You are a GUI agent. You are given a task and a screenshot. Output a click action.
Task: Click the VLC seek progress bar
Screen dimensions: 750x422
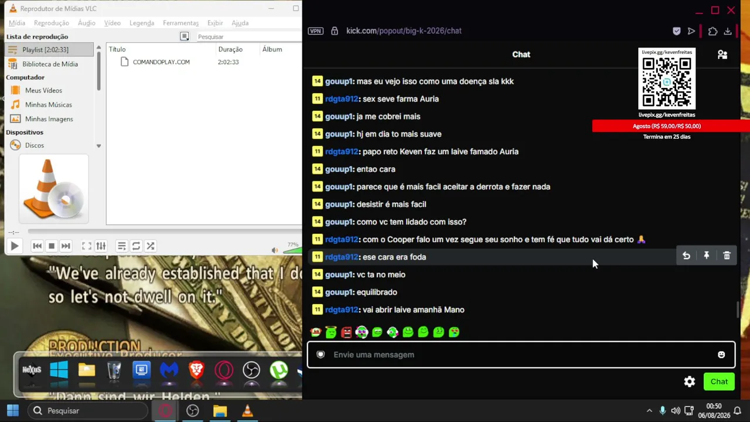point(164,232)
